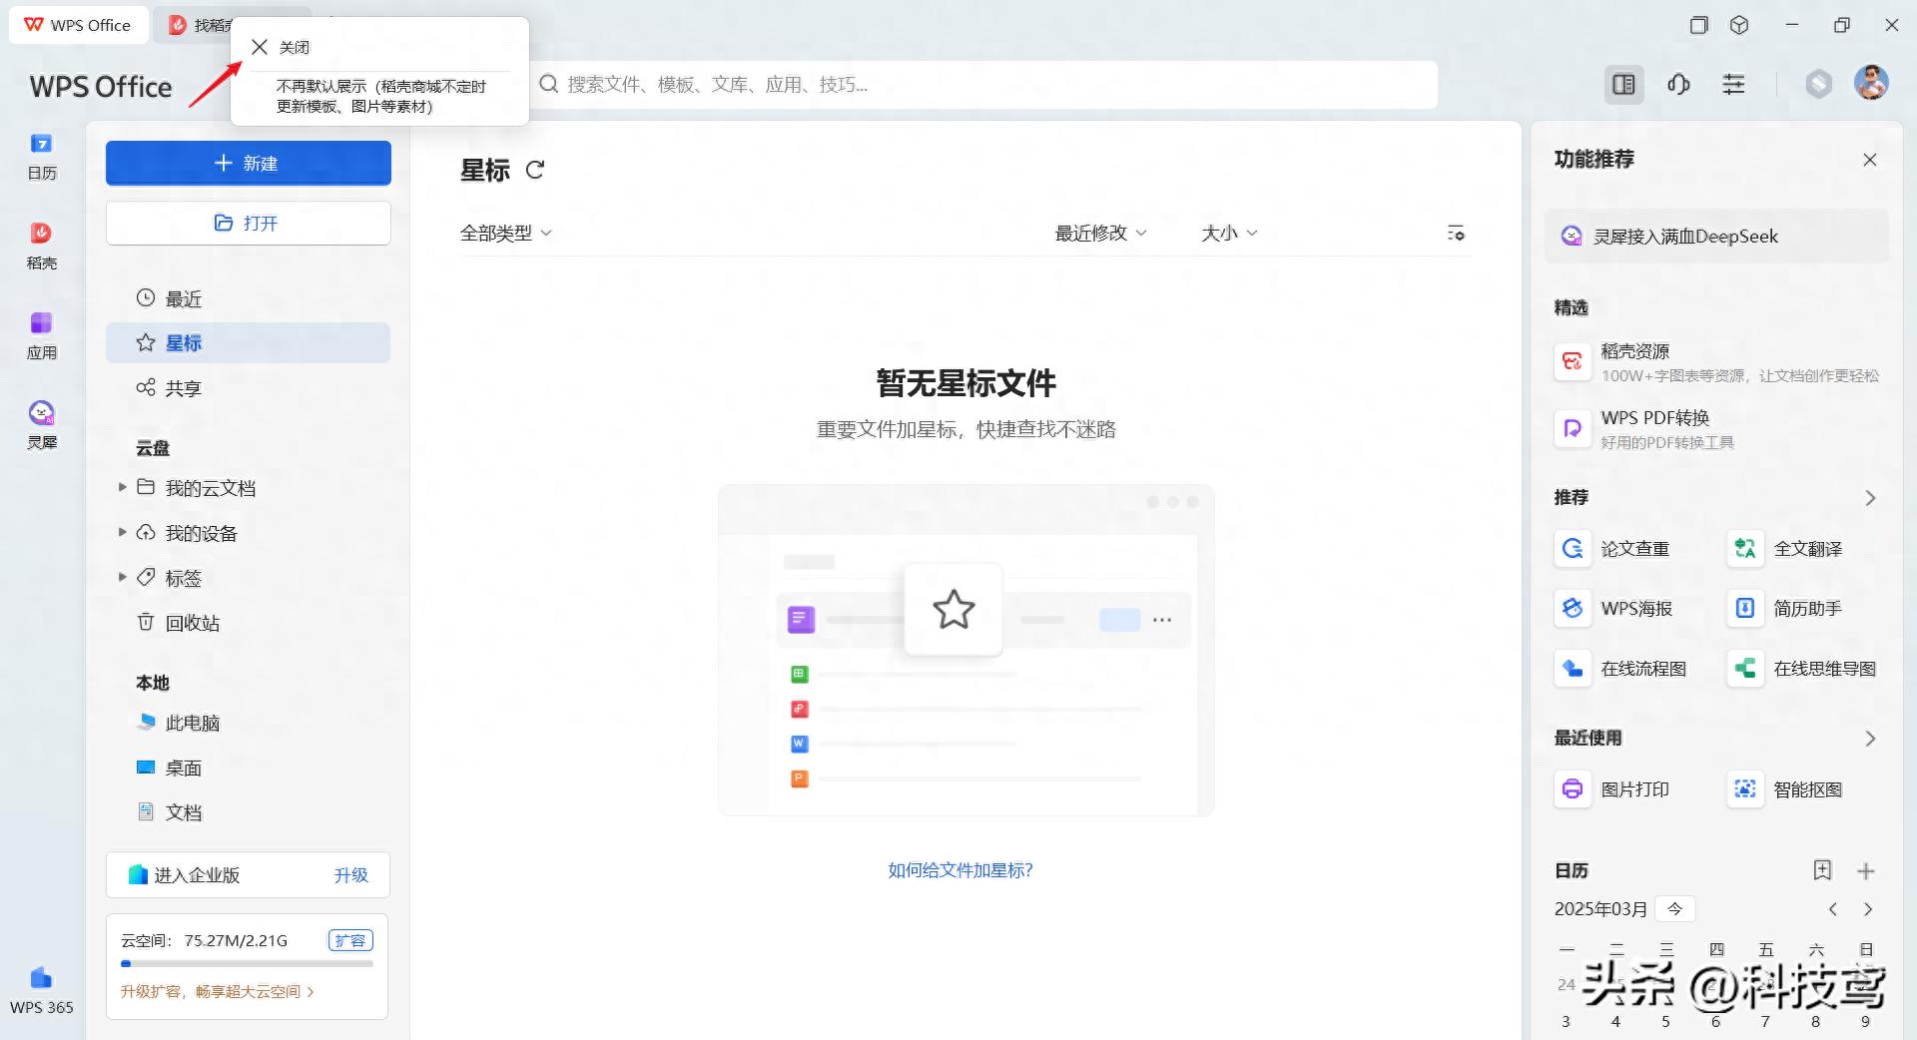The image size is (1917, 1040).
Task: Open the list view settings icon
Action: coord(1456,233)
